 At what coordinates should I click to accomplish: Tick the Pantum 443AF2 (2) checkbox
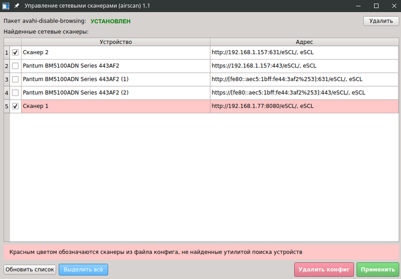[x=16, y=93]
